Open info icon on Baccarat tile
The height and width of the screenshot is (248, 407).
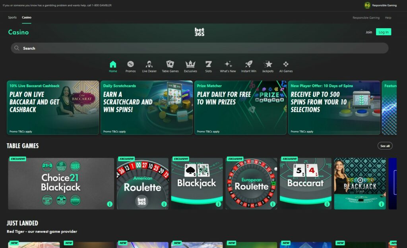(327, 204)
